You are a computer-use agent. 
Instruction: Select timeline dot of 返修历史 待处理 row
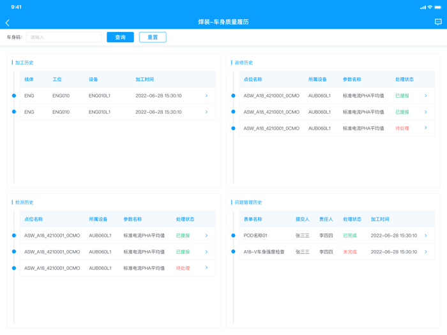click(233, 128)
